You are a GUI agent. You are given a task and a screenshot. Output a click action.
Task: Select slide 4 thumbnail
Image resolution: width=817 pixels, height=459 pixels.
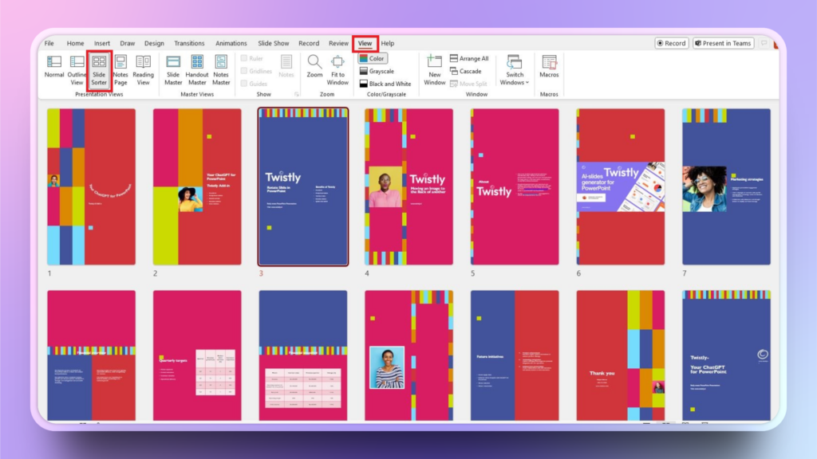(408, 186)
